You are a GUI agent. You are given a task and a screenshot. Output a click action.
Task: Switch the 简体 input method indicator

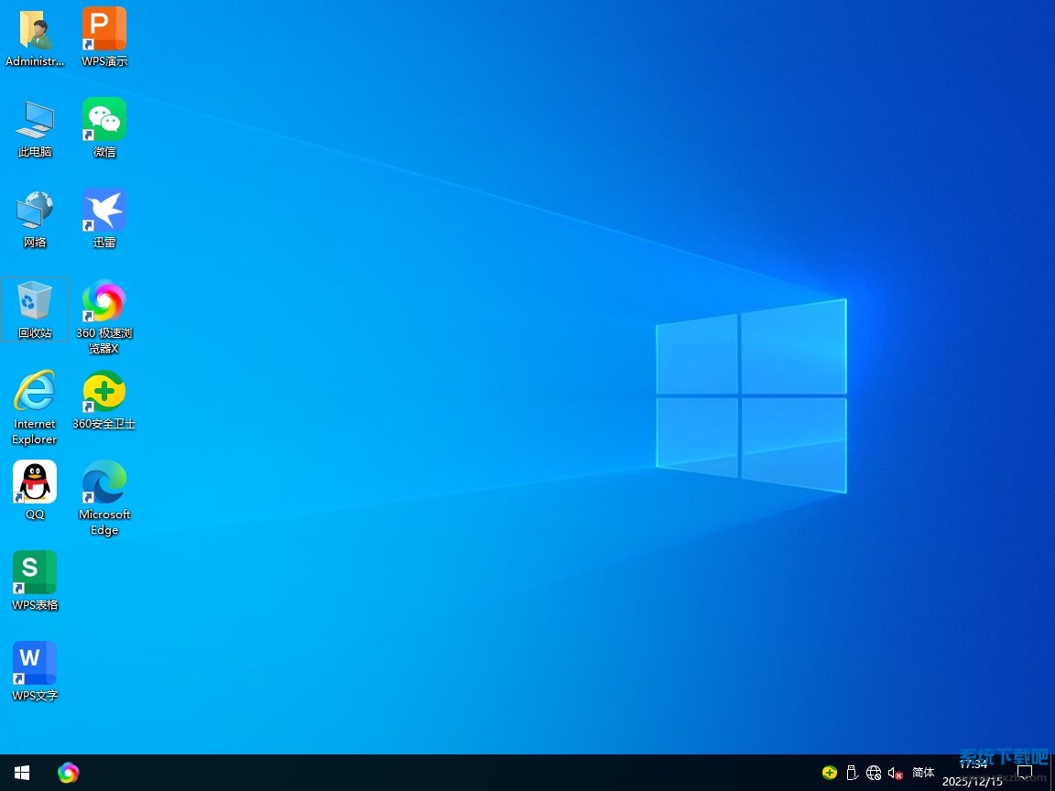pyautogui.click(x=923, y=773)
